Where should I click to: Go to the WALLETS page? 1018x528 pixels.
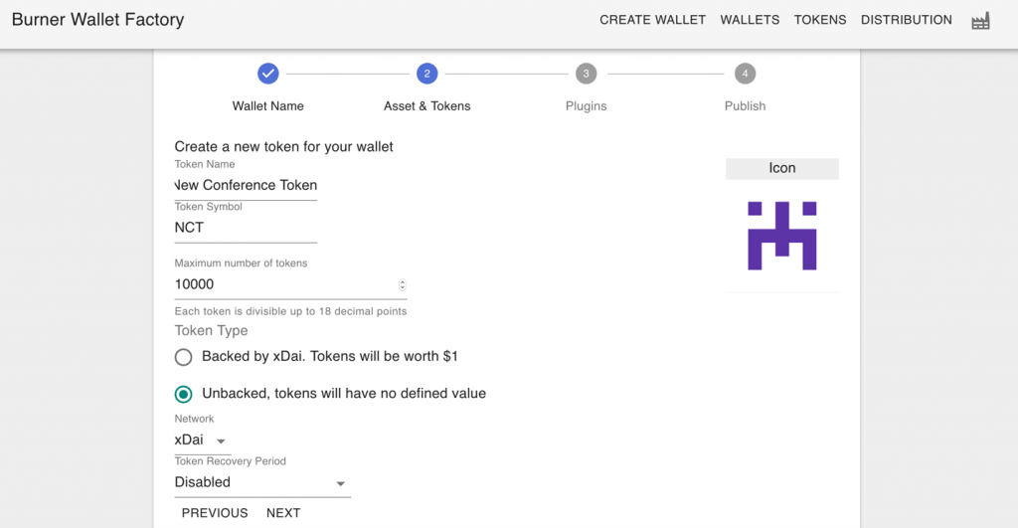pyautogui.click(x=750, y=20)
